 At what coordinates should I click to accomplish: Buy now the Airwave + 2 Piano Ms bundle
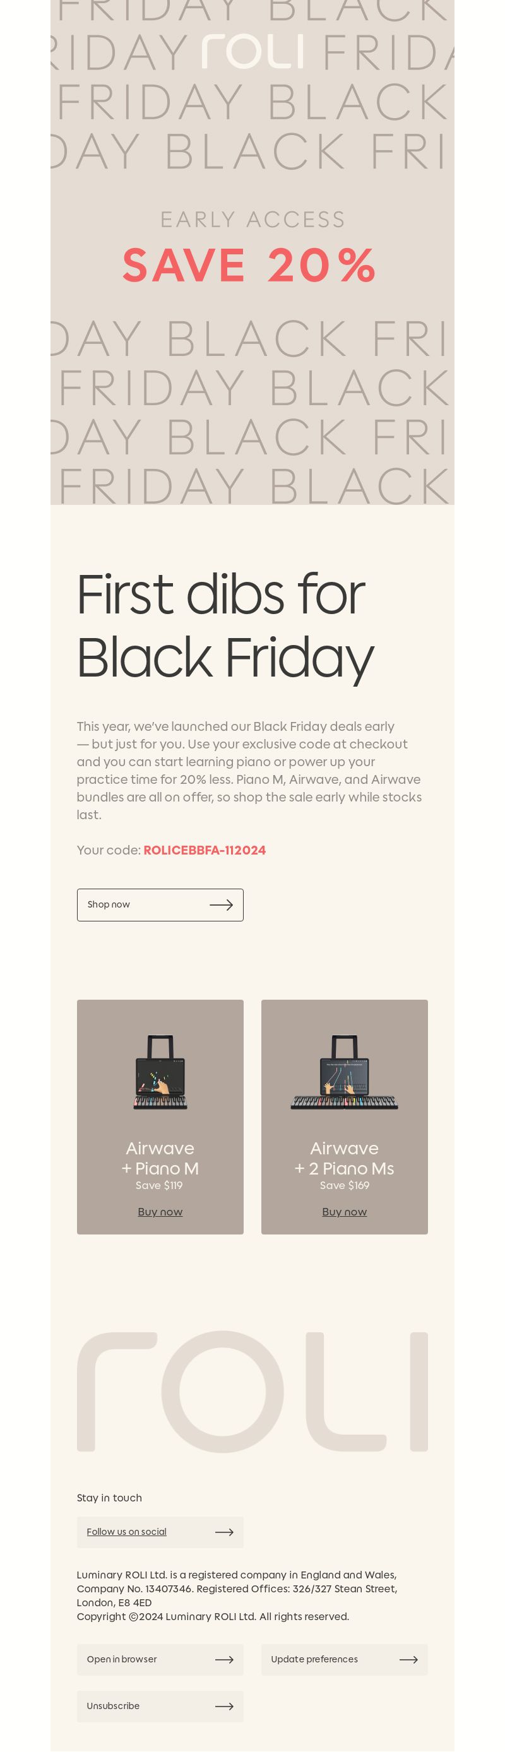click(x=345, y=1211)
